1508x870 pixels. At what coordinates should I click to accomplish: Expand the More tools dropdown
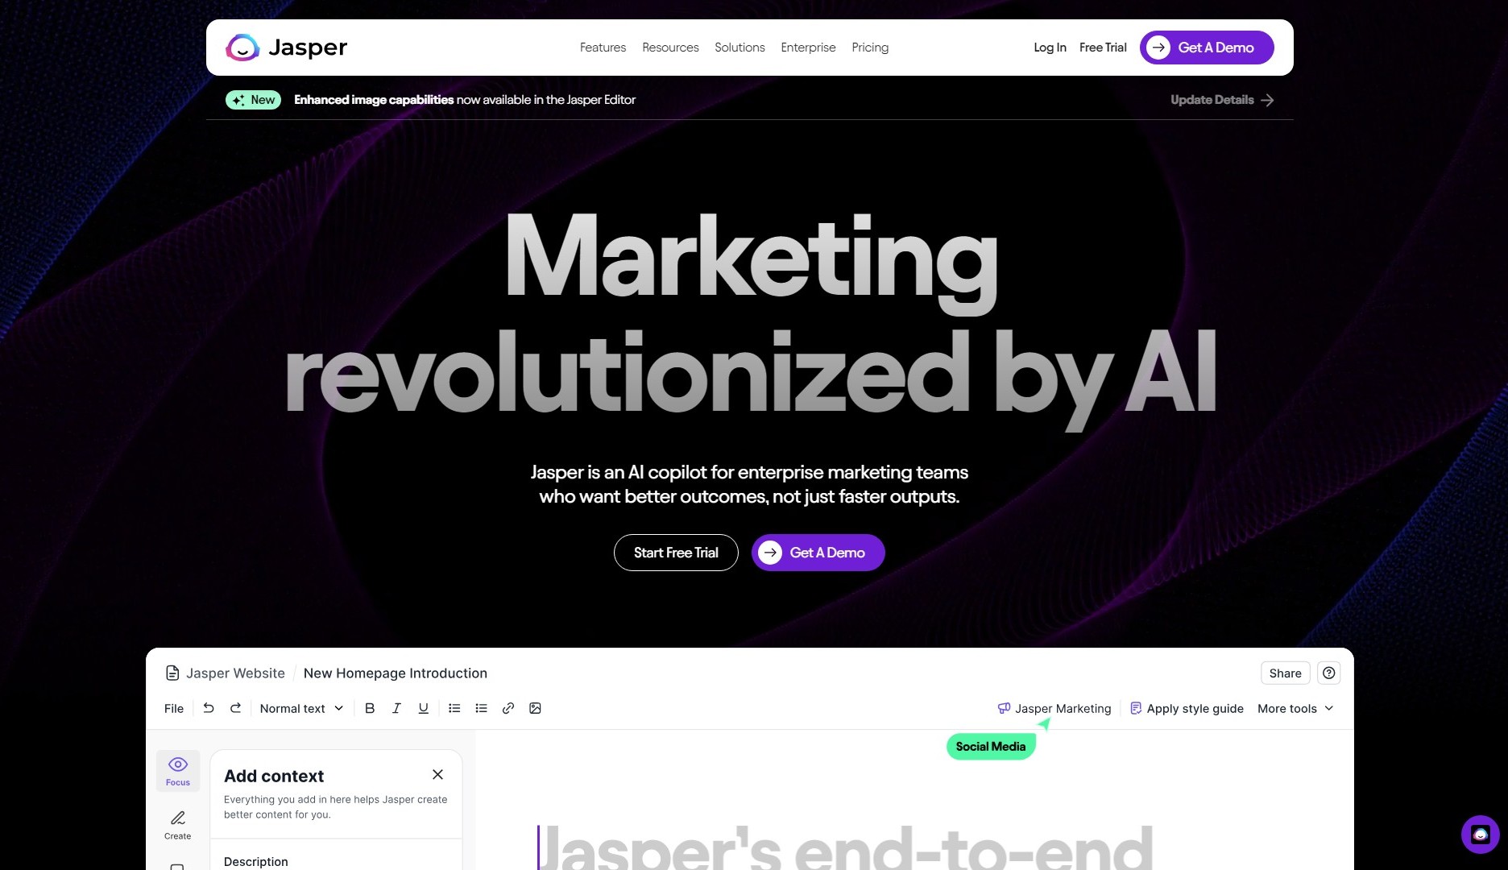click(1295, 709)
